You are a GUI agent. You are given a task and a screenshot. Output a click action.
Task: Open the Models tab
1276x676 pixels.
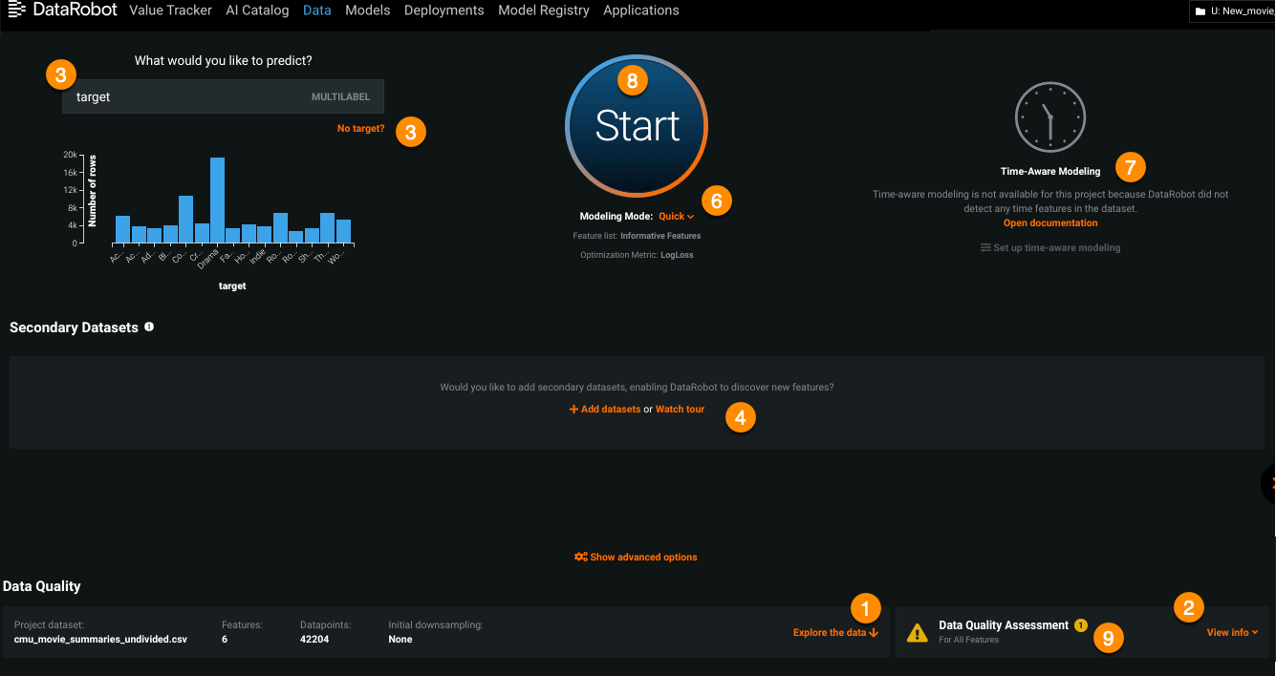(x=367, y=11)
